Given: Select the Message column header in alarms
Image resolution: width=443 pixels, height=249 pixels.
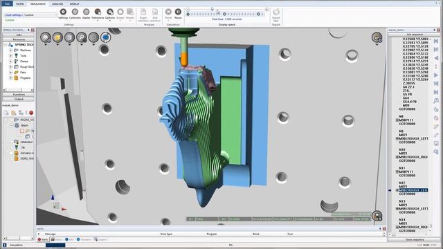Looking at the screenshot, I should (51, 234).
